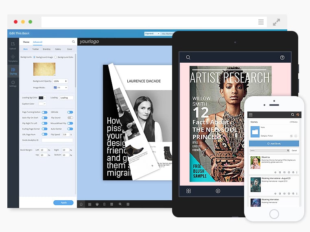The image size is (310, 232).
Task: Open the Settings sidebar section
Action: (x=13, y=83)
